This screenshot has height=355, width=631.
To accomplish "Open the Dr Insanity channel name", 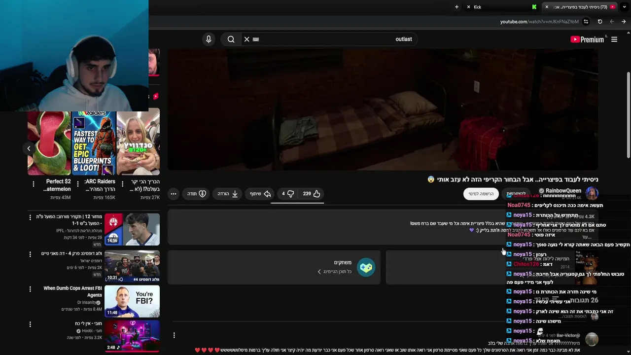I will [87, 302].
